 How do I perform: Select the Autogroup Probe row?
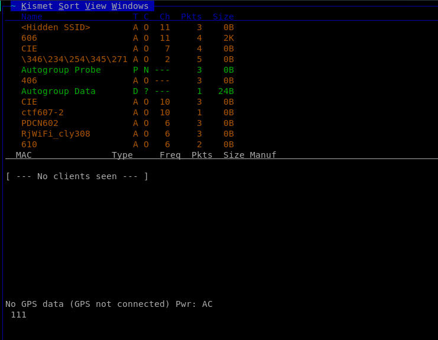pos(61,70)
